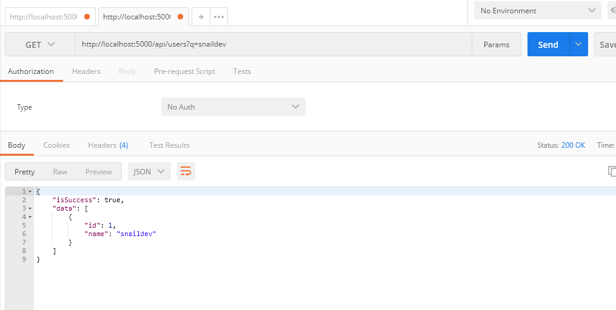Copy response using the clipboard icon
The height and width of the screenshot is (310, 616).
[x=612, y=171]
